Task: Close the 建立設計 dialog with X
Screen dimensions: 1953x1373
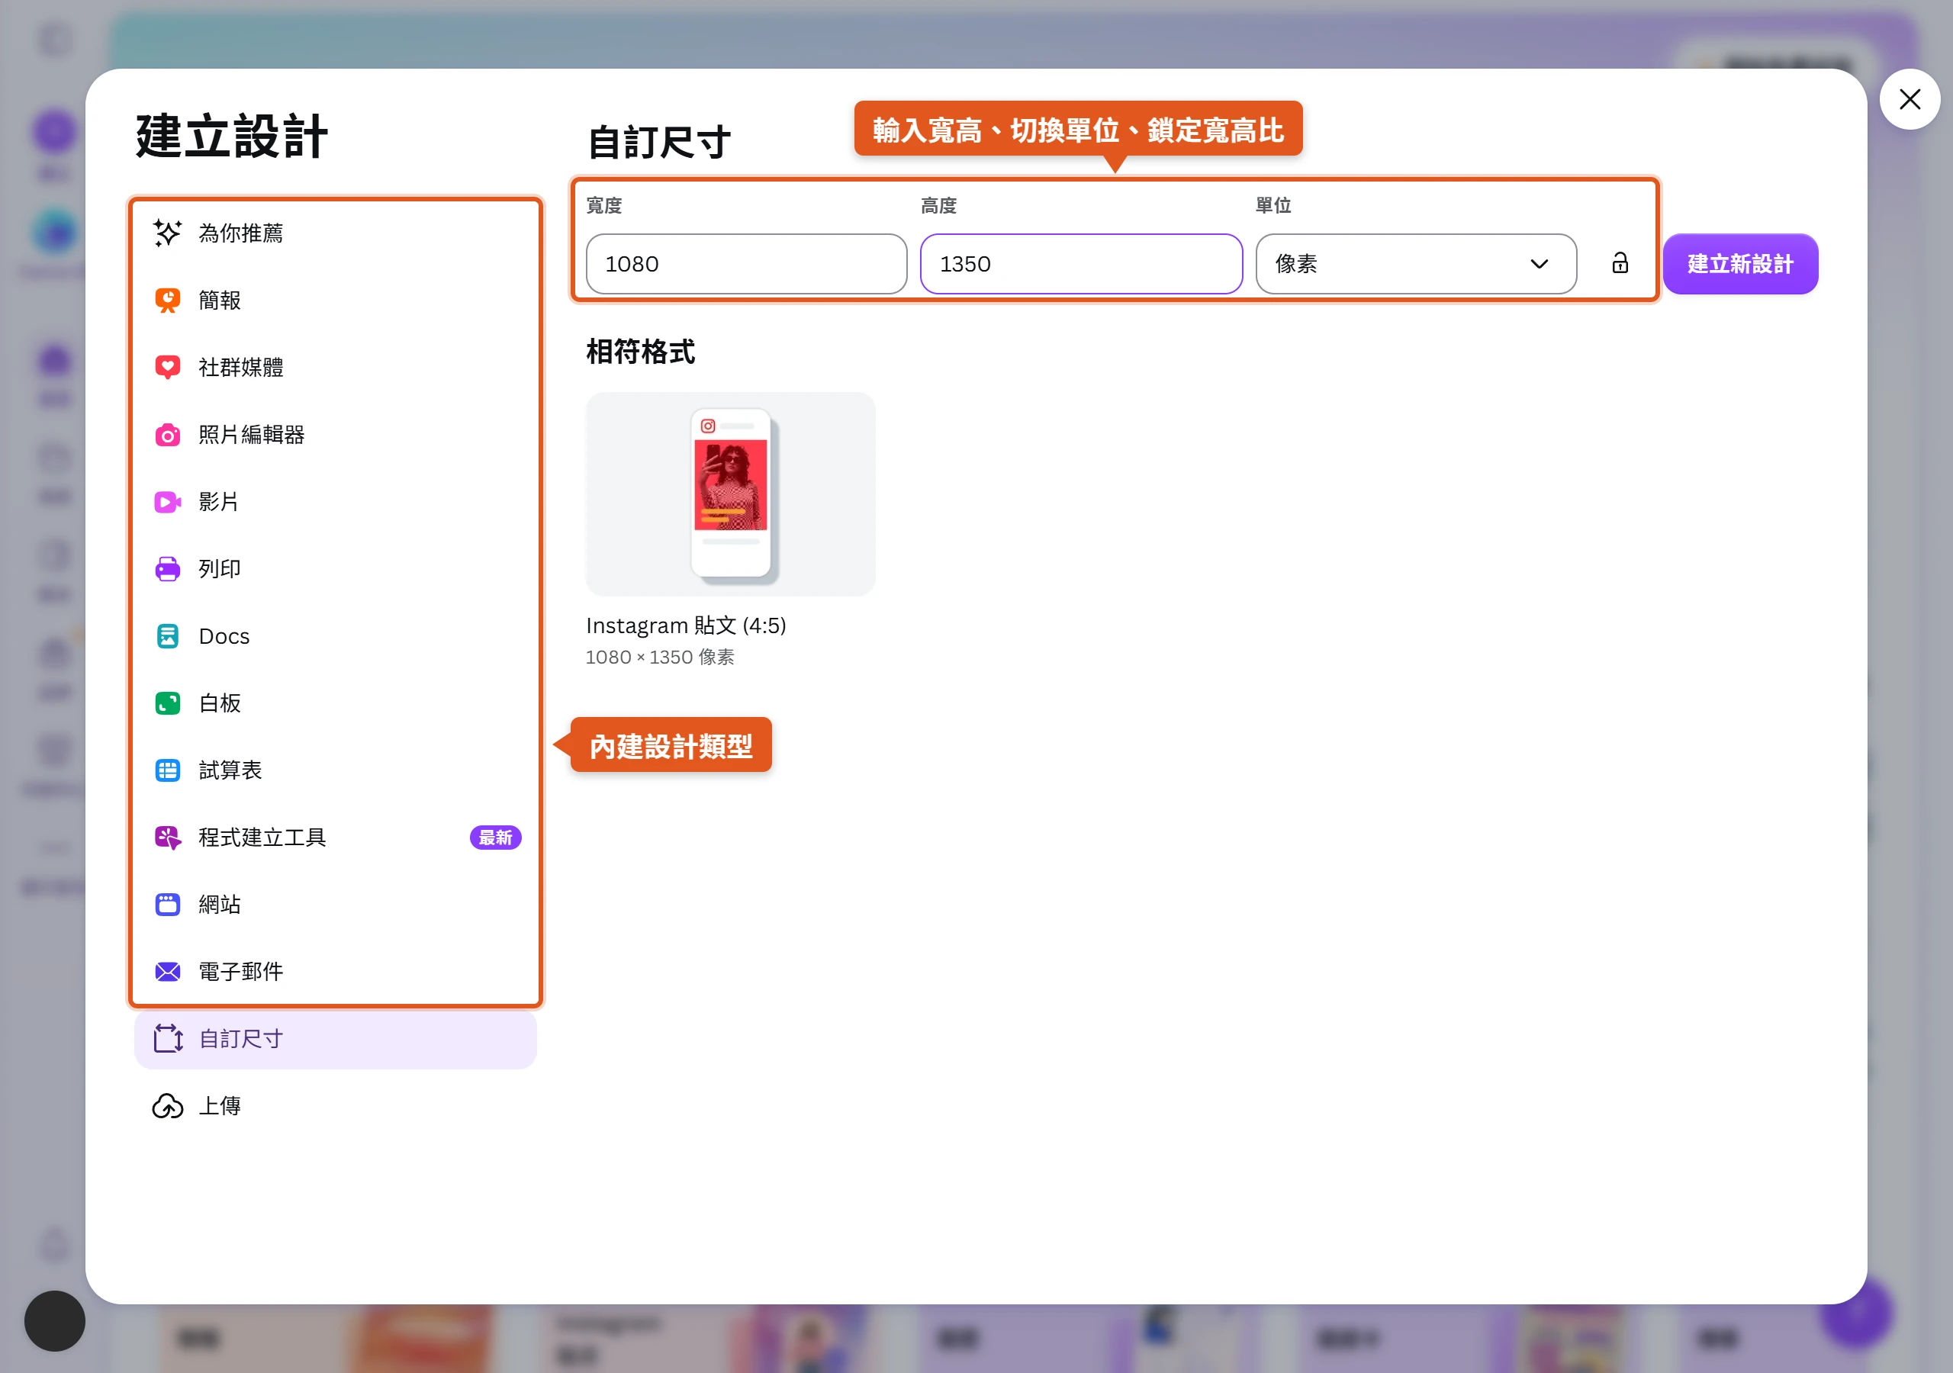Action: pyautogui.click(x=1910, y=99)
